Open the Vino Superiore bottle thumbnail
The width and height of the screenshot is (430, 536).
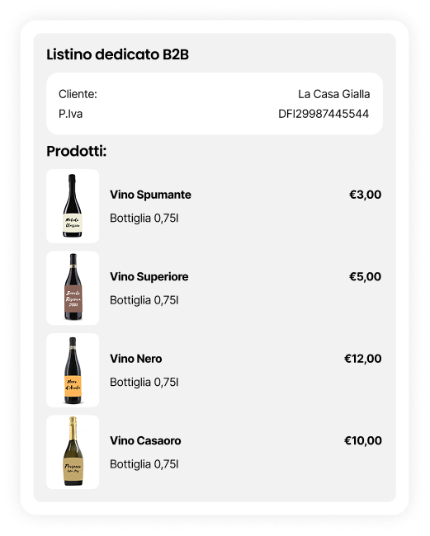click(x=73, y=288)
